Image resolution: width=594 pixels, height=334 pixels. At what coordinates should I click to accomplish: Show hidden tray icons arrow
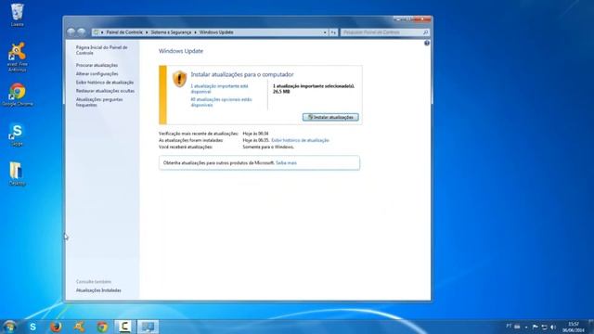pos(526,328)
